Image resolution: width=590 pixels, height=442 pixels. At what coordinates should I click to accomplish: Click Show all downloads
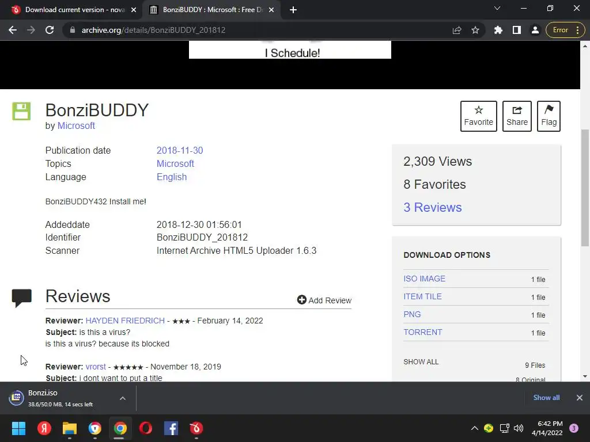click(546, 398)
